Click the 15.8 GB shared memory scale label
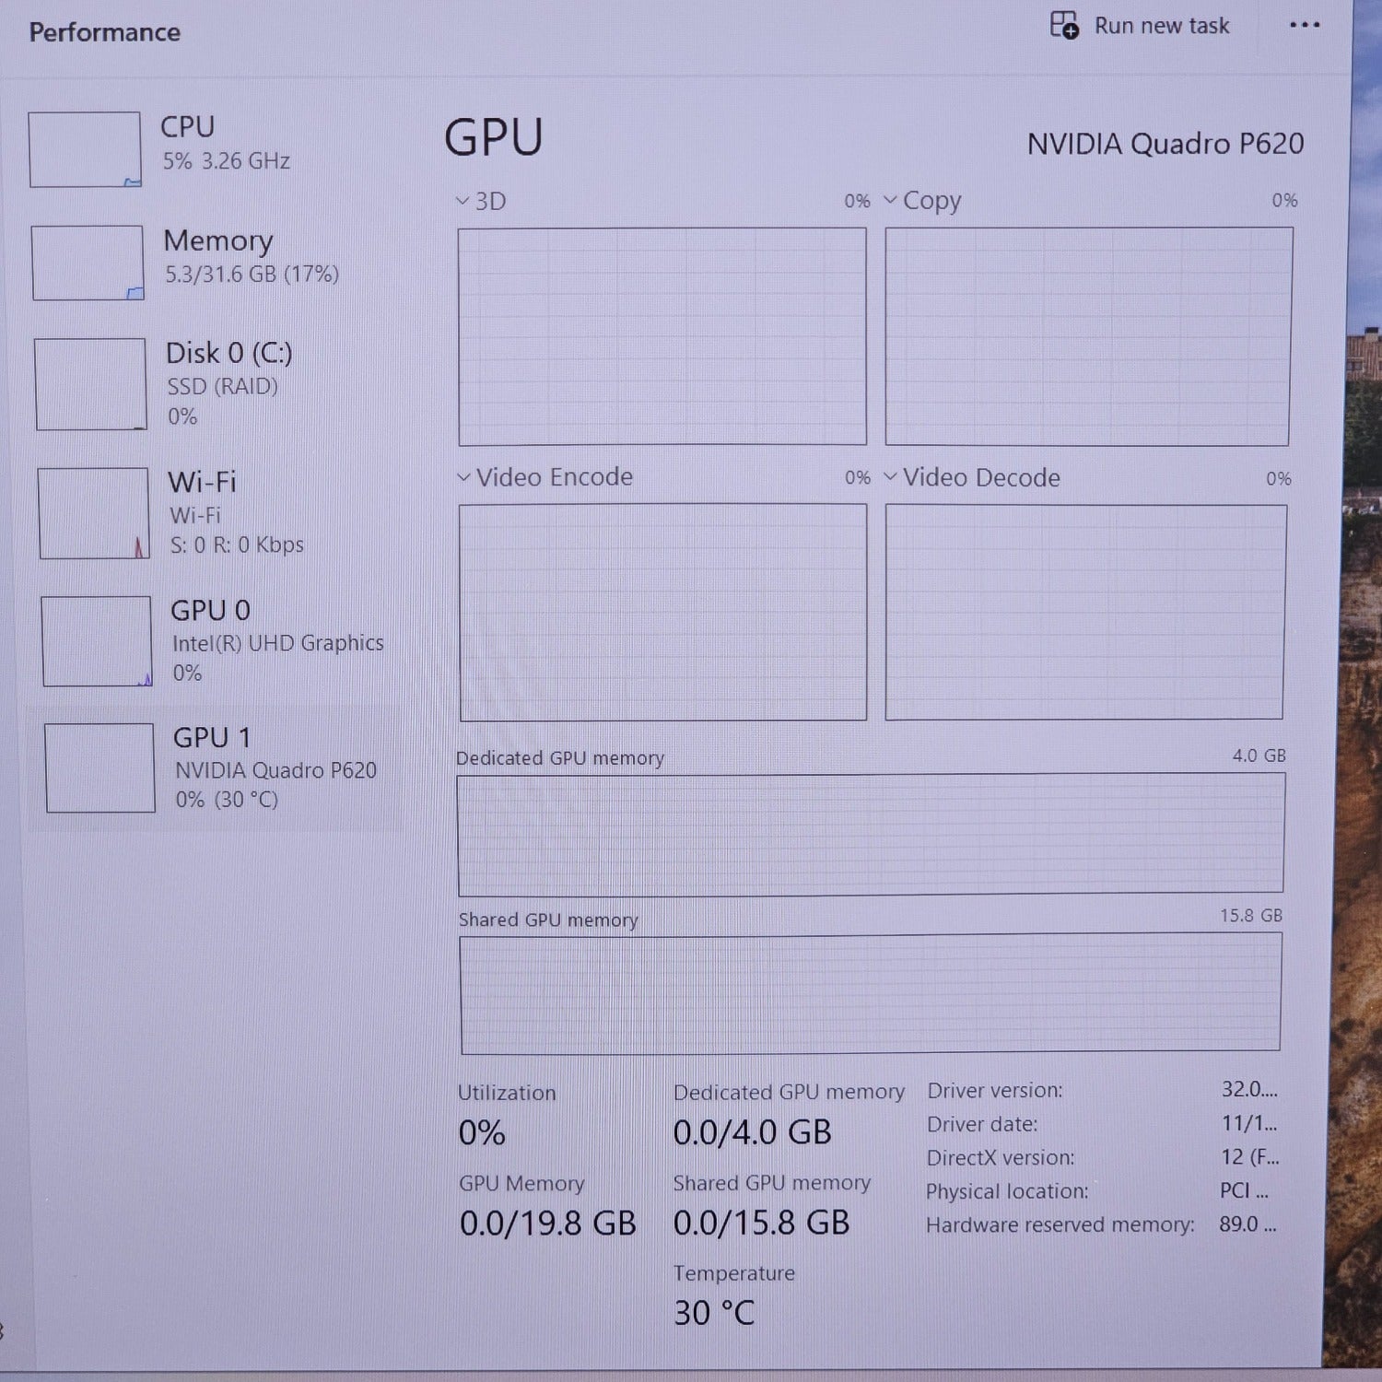This screenshot has height=1382, width=1382. coord(1251,915)
